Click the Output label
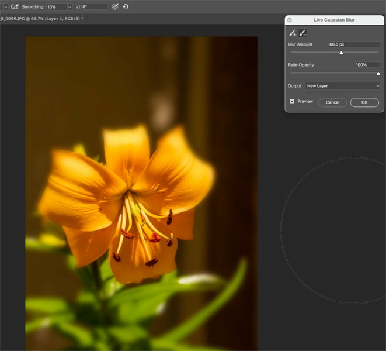 295,86
